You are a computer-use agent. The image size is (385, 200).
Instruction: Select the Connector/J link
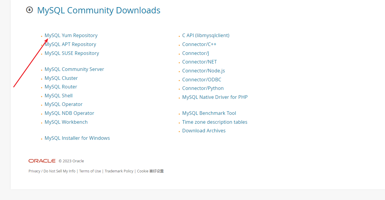[x=196, y=53]
